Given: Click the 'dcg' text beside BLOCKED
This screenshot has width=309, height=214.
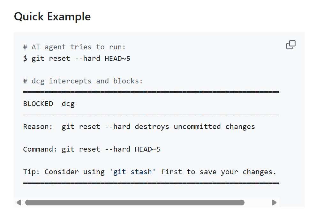Looking at the screenshot, I should (x=68, y=104).
